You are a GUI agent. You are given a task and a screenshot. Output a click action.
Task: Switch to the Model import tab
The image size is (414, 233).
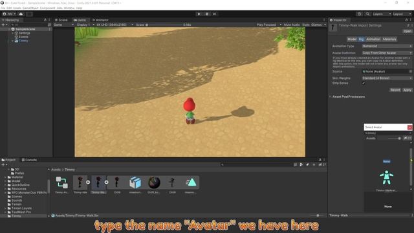(x=352, y=39)
